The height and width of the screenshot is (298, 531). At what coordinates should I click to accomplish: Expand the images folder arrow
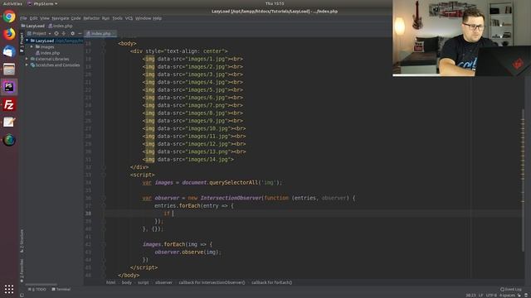[x=32, y=46]
